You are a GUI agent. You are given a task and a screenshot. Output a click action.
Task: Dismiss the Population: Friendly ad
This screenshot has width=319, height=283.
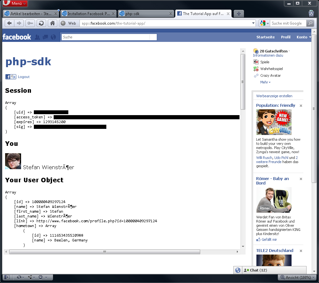(301, 106)
